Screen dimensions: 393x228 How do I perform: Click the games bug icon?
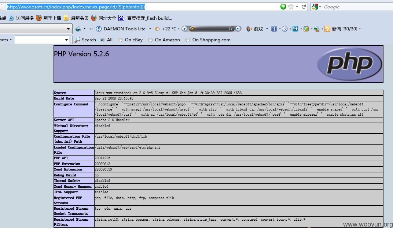249,29
